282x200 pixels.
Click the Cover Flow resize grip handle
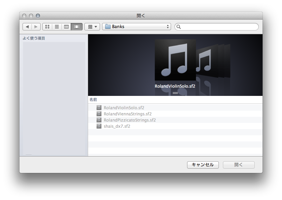[175, 93]
